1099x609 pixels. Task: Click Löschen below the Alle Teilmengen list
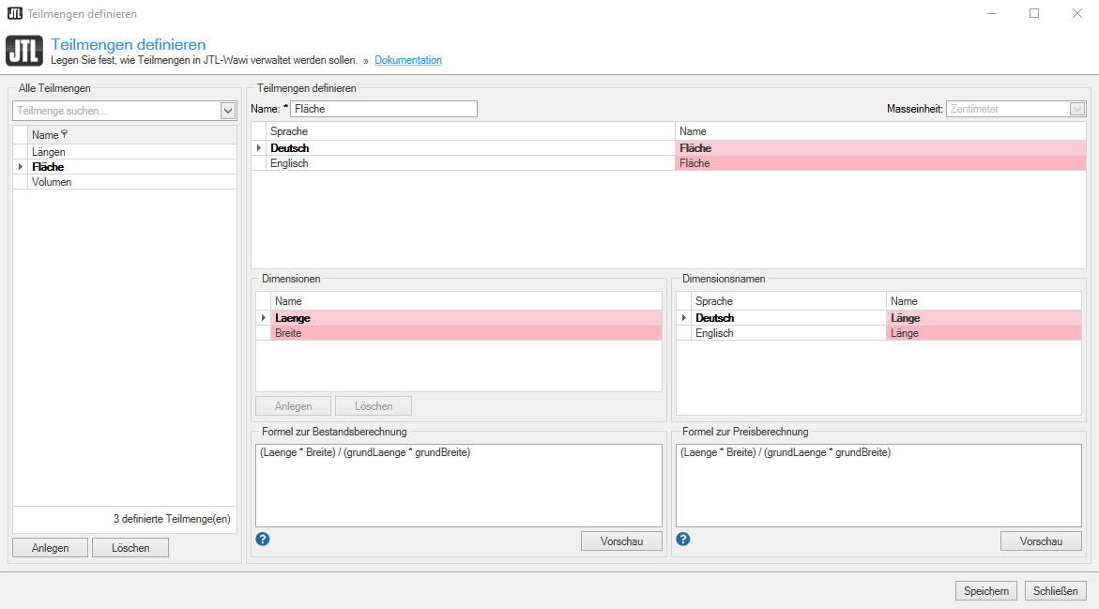(130, 548)
